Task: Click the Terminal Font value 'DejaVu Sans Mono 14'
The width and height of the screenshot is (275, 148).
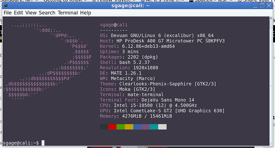Action: coord(168,100)
